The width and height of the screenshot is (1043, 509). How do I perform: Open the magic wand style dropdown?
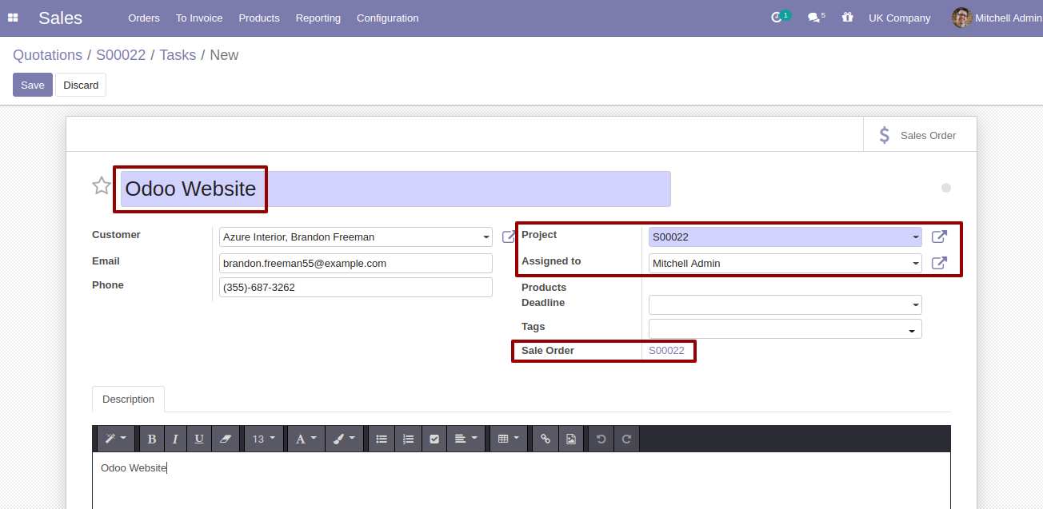pyautogui.click(x=116, y=439)
